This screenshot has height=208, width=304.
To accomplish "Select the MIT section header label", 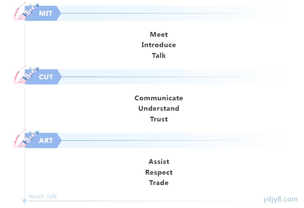I will 46,13.
